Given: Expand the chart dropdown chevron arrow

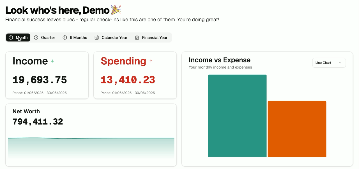Looking at the screenshot, I should pos(340,63).
